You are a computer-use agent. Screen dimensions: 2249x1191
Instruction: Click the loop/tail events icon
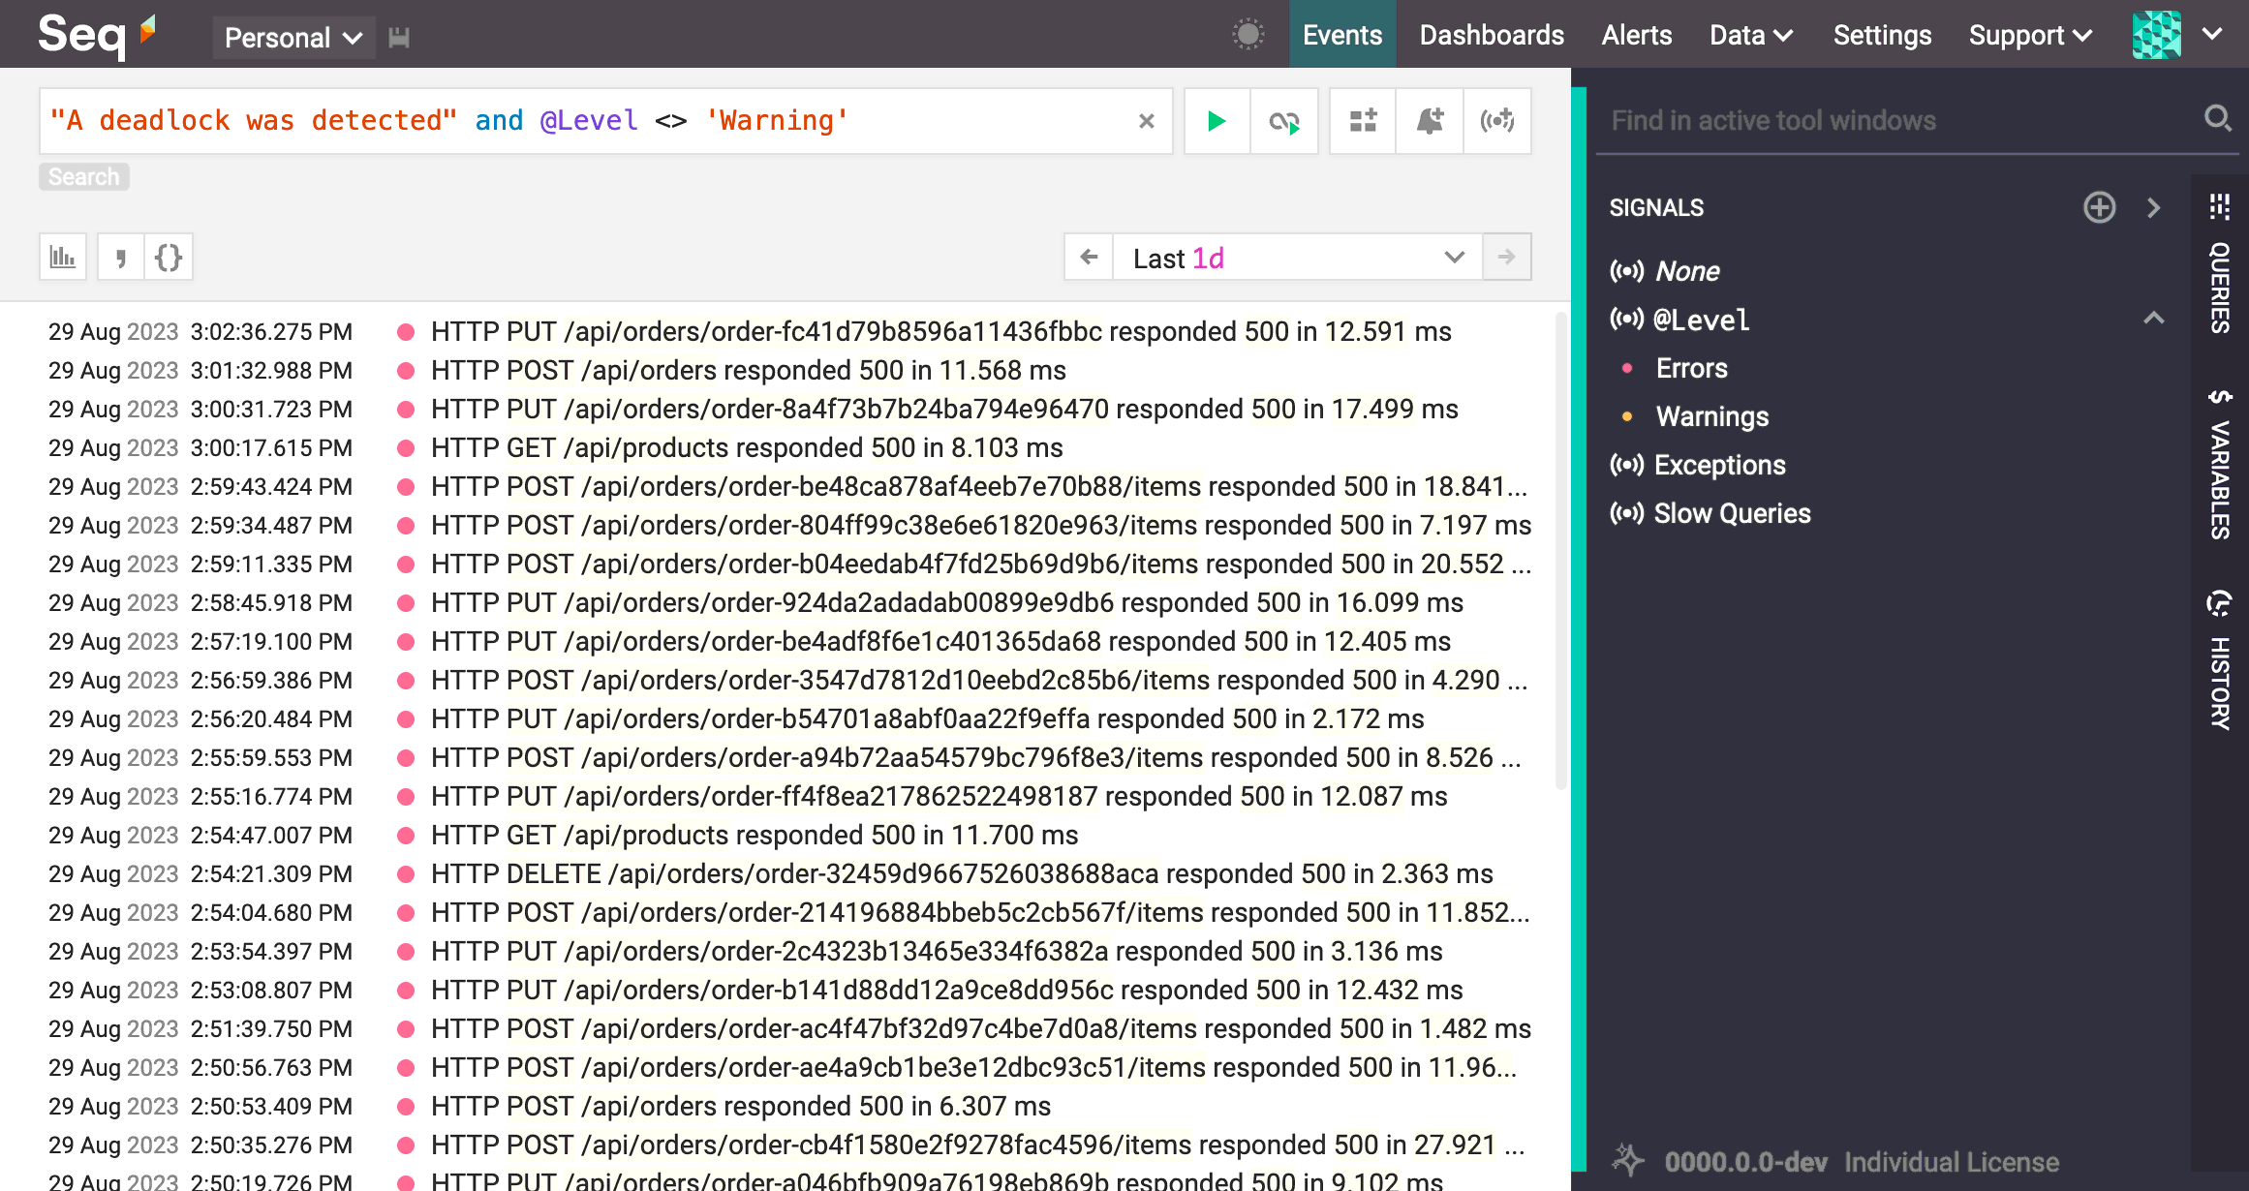click(1284, 121)
